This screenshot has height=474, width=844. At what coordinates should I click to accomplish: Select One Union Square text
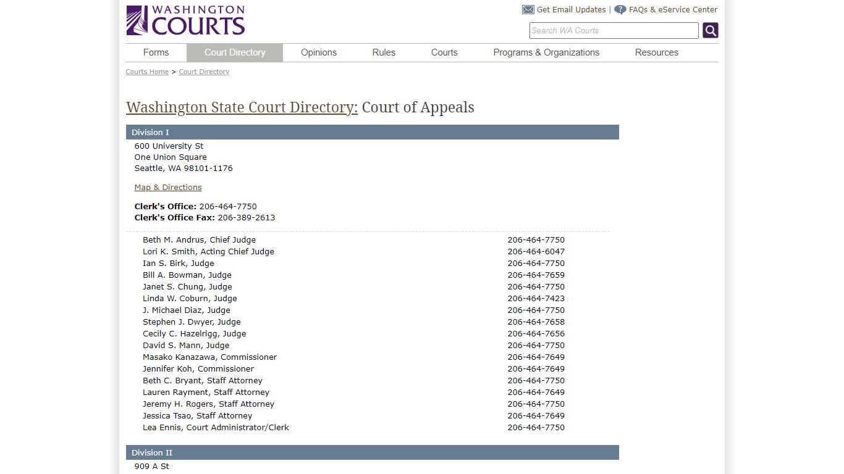tap(171, 157)
